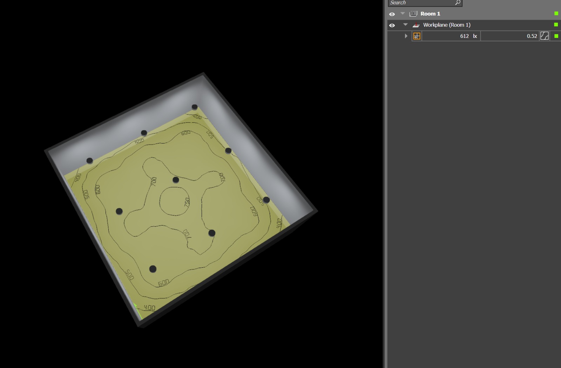Viewport: 561px width, 368px height.
Task: Click the orange calculation grid icon
Action: tap(417, 36)
